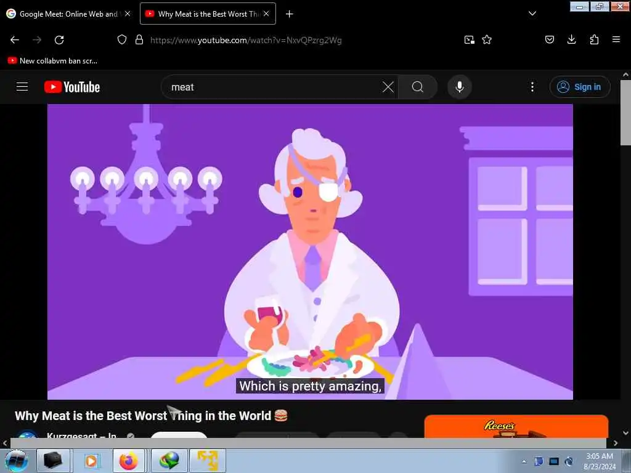The width and height of the screenshot is (631, 473).
Task: Open the Kurzgesagt channel name link
Action: tap(81, 435)
